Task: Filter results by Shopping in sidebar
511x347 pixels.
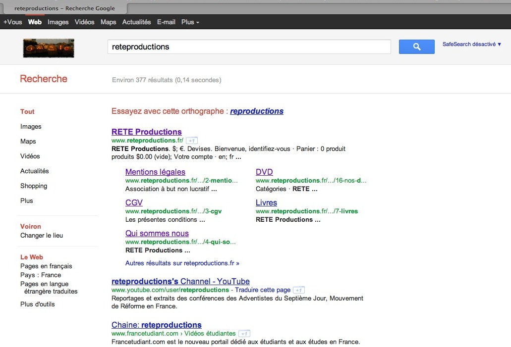Action: tap(34, 186)
